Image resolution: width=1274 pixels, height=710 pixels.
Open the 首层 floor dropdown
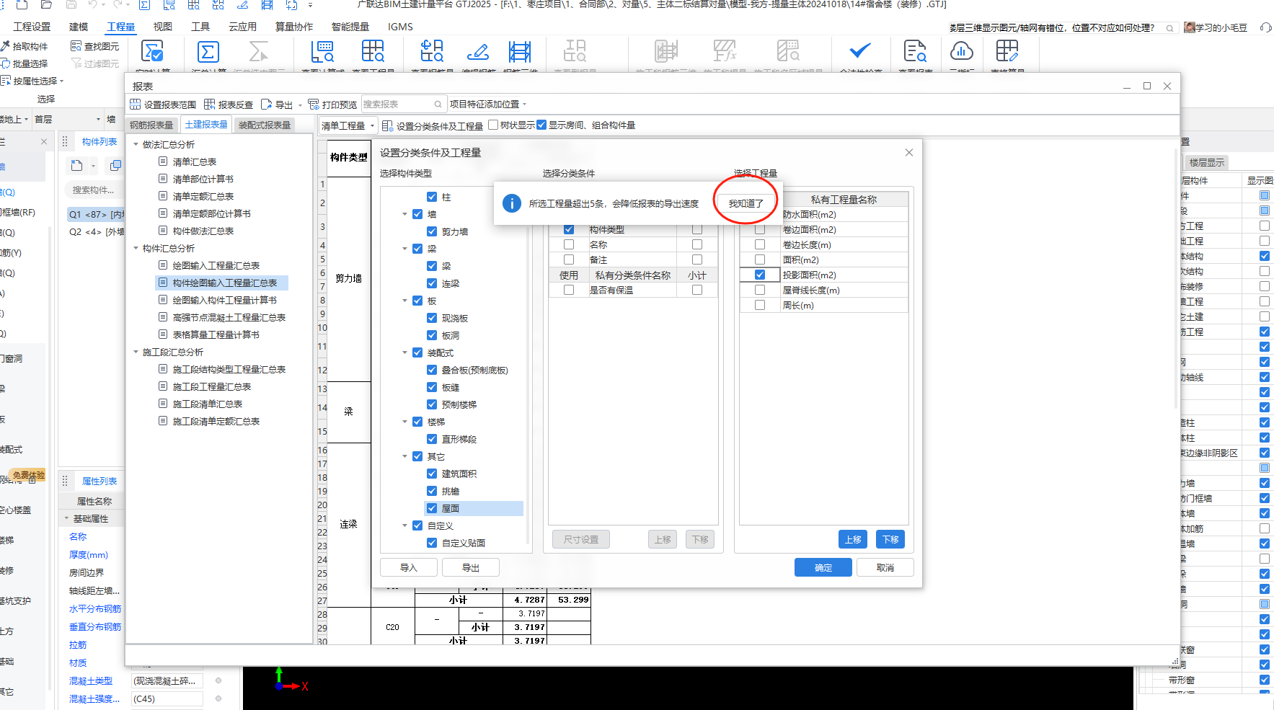[68, 120]
